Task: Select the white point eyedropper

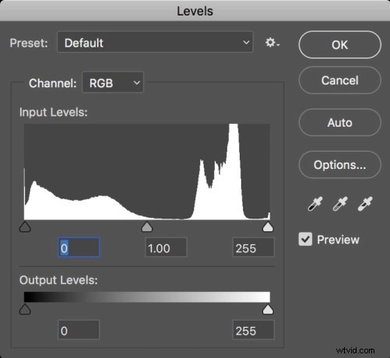Action: point(365,204)
